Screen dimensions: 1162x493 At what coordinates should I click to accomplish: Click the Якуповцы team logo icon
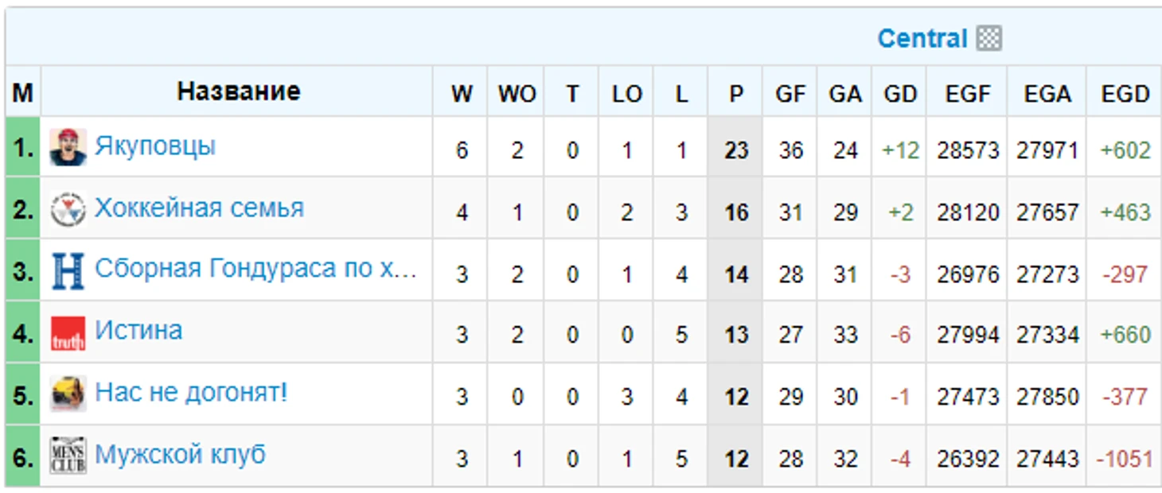[x=68, y=148]
